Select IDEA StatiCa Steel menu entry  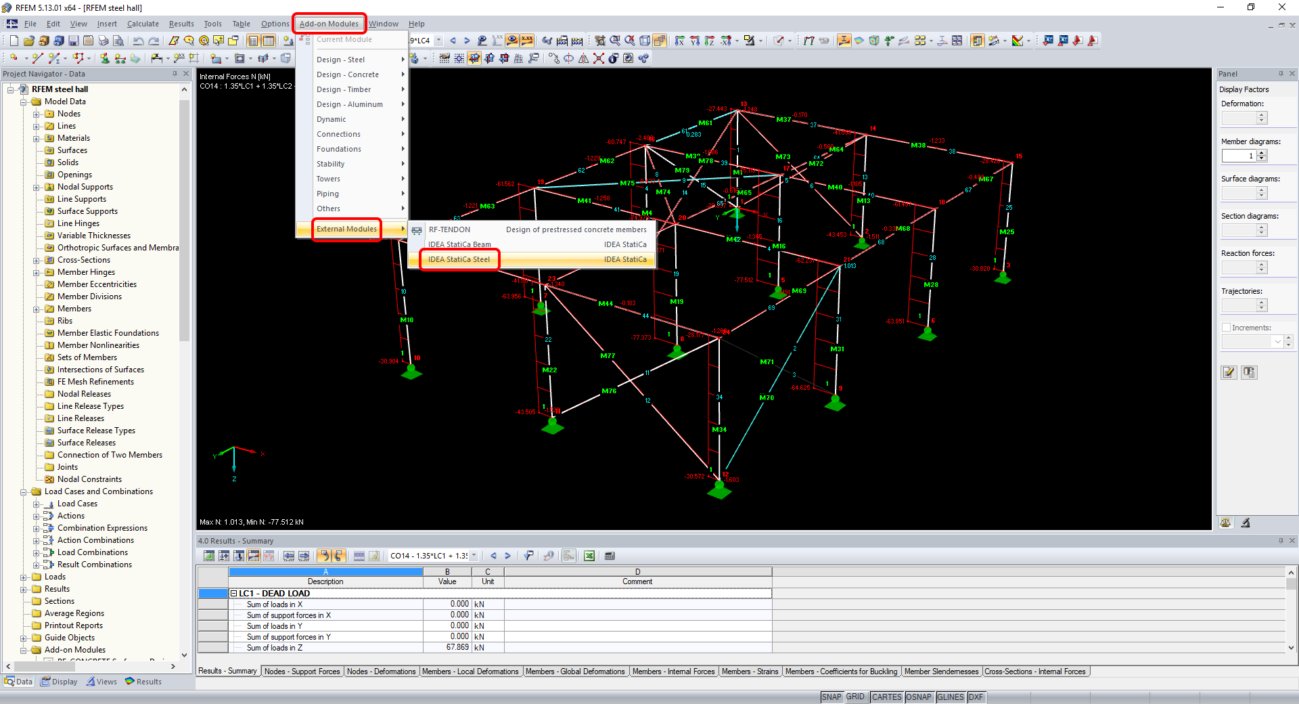(459, 259)
